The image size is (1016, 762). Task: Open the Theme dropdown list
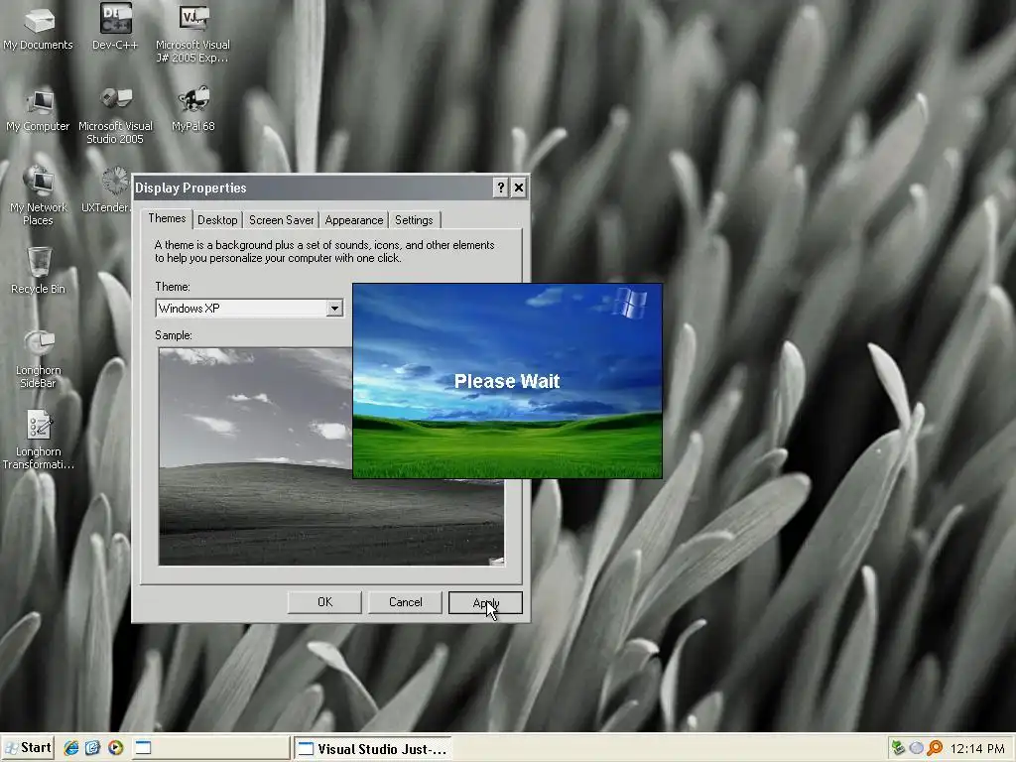click(x=334, y=309)
